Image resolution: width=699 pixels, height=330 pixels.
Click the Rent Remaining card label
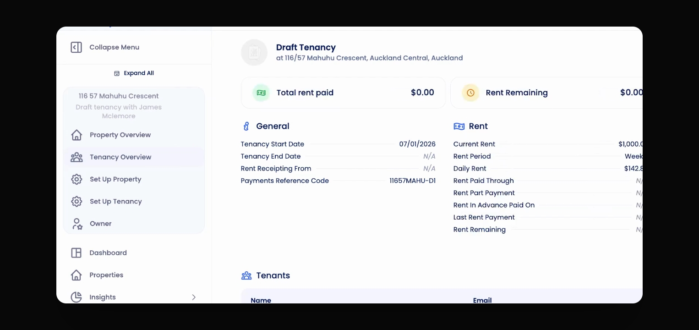coord(517,93)
